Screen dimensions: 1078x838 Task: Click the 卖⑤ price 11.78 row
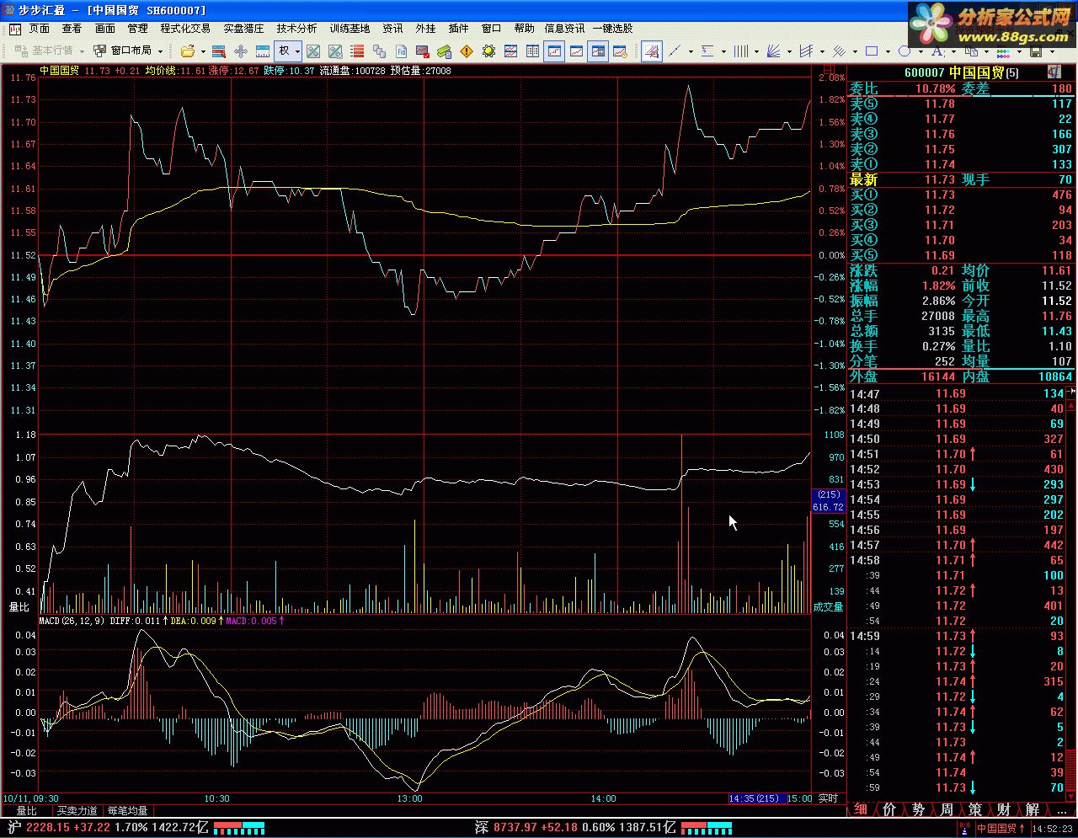(x=961, y=104)
